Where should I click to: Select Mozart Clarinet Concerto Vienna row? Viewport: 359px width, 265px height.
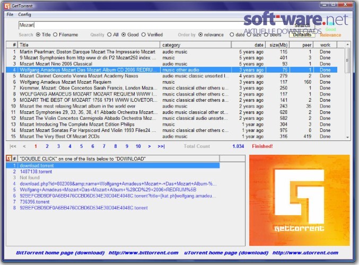coord(172,76)
